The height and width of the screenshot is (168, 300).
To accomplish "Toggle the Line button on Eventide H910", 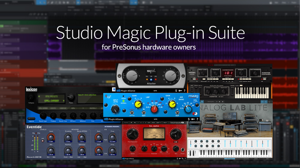I will coord(194,79).
